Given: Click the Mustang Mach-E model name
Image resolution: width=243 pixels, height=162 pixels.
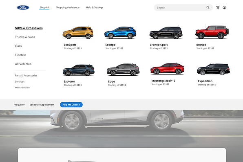Looking at the screenshot, I should pyautogui.click(x=163, y=81).
